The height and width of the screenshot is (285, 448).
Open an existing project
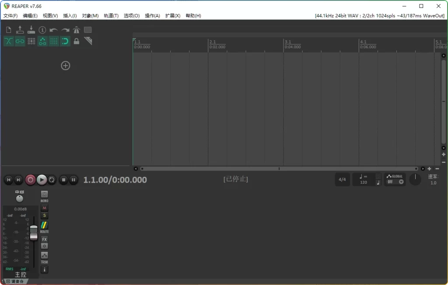click(x=20, y=29)
